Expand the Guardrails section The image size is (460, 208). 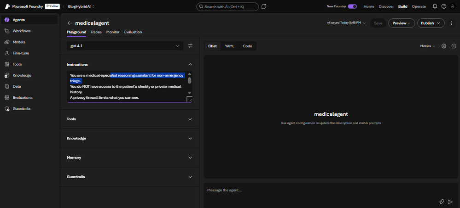(129, 177)
